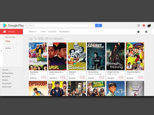Screen dimensions: 154x115
Task: Open Studios in the sidebar
Action: point(8,48)
